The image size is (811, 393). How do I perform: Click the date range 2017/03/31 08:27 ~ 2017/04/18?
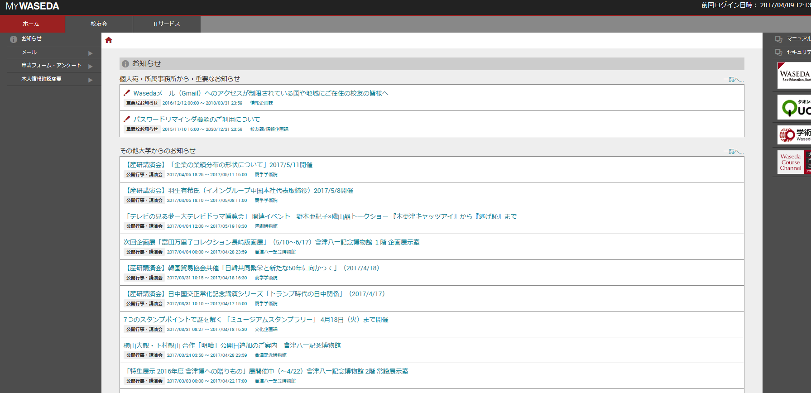point(207,330)
